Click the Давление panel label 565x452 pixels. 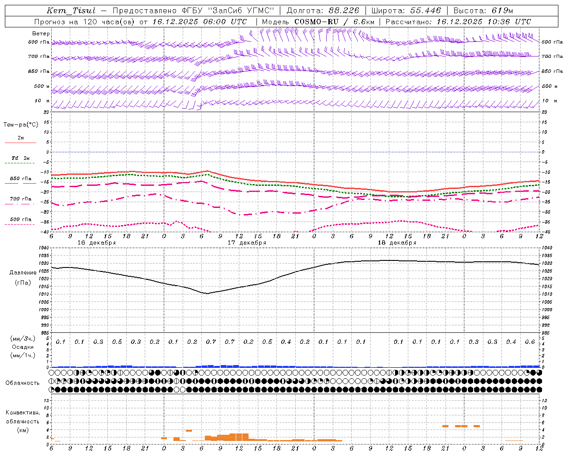tap(23, 273)
